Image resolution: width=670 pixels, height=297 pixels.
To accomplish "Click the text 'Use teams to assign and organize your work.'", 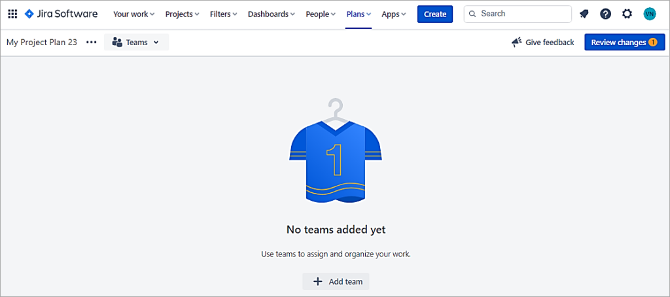I will point(336,254).
